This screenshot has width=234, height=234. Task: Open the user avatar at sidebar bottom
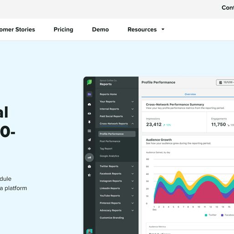[89, 232]
